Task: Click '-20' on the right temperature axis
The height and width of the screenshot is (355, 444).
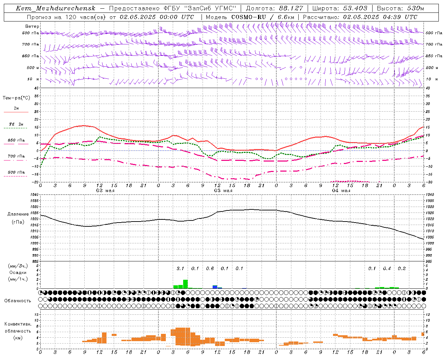Action: tap(429, 182)
